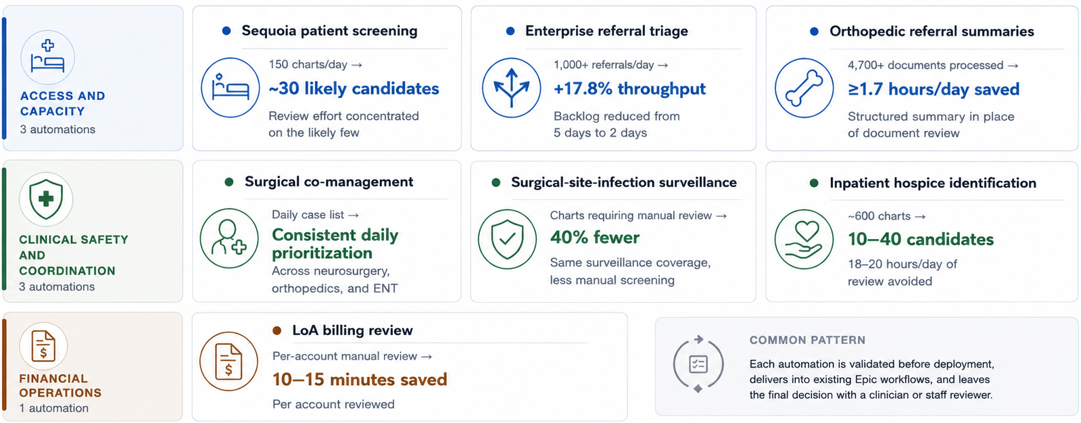Click the blue bullet beside Enterprise referral triage
Screen dimensions: 1081x423
tap(510, 31)
